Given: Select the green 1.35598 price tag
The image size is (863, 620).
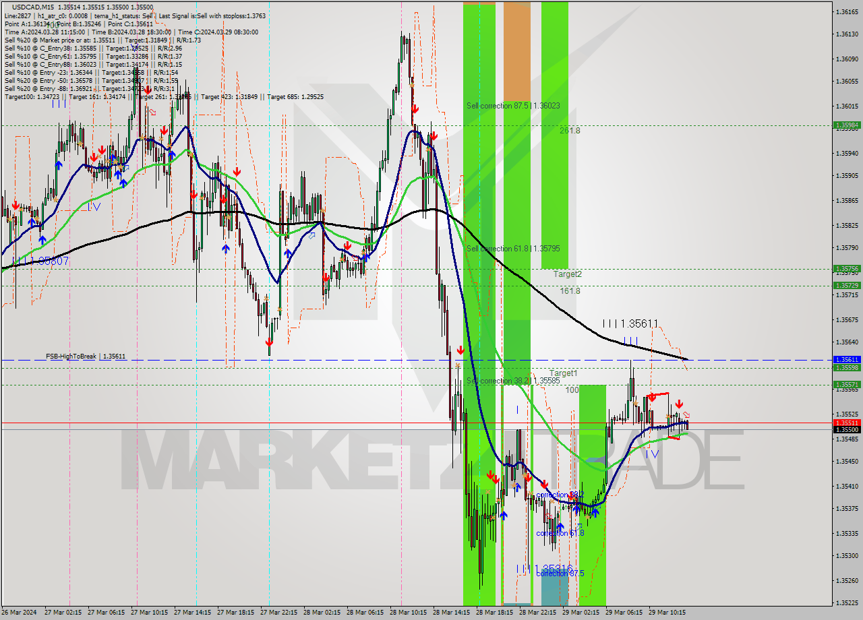Looking at the screenshot, I should pyautogui.click(x=847, y=368).
